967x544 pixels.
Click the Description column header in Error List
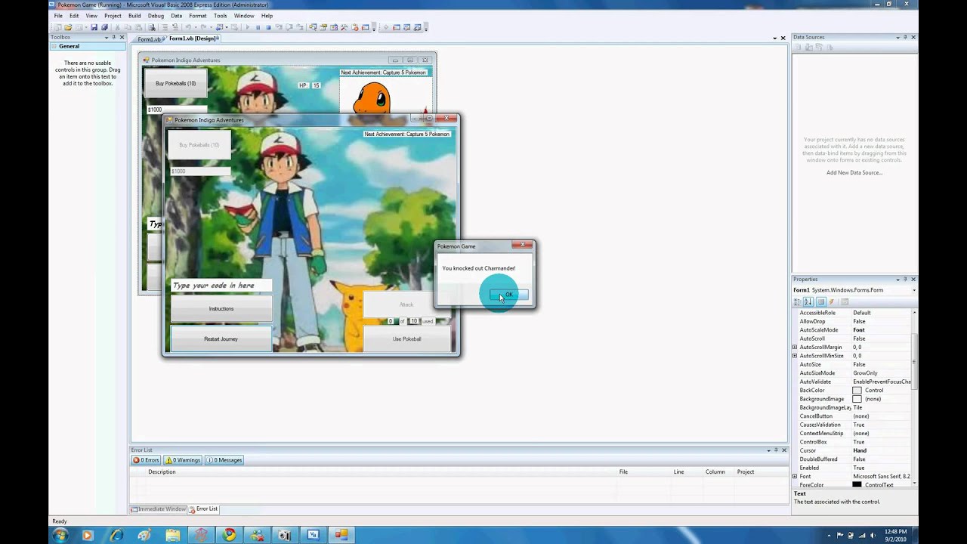pos(162,471)
